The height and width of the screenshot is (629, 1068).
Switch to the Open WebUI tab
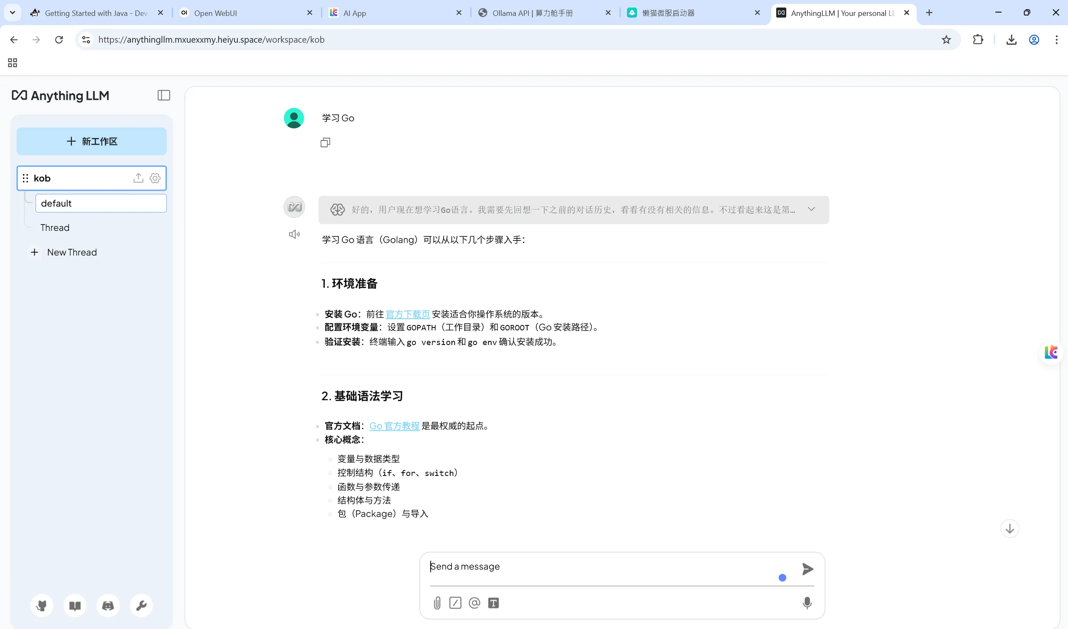point(246,13)
